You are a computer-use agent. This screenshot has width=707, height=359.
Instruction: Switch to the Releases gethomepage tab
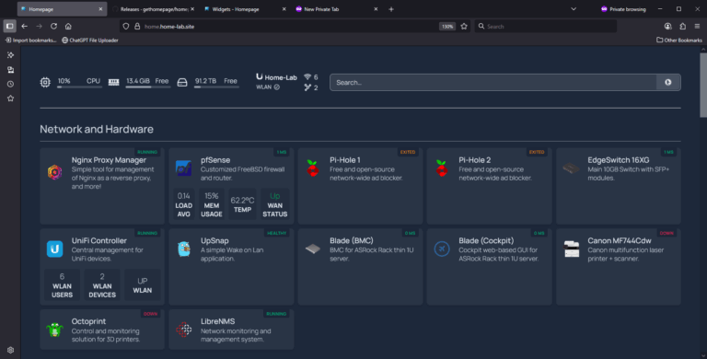(x=153, y=9)
